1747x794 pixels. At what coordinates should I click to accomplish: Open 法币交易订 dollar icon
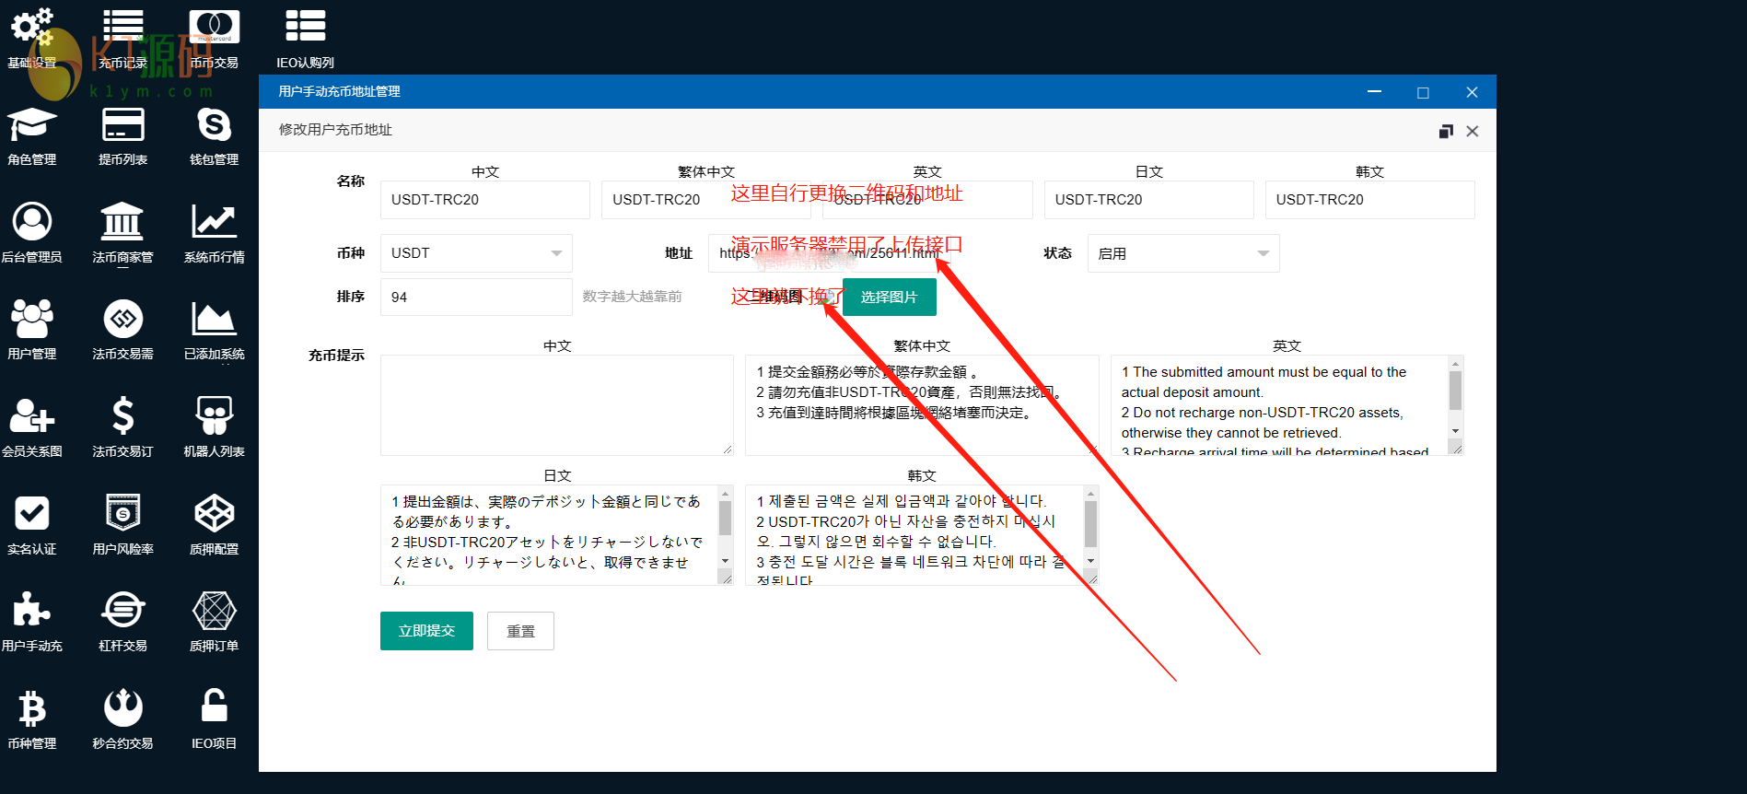[x=122, y=416]
